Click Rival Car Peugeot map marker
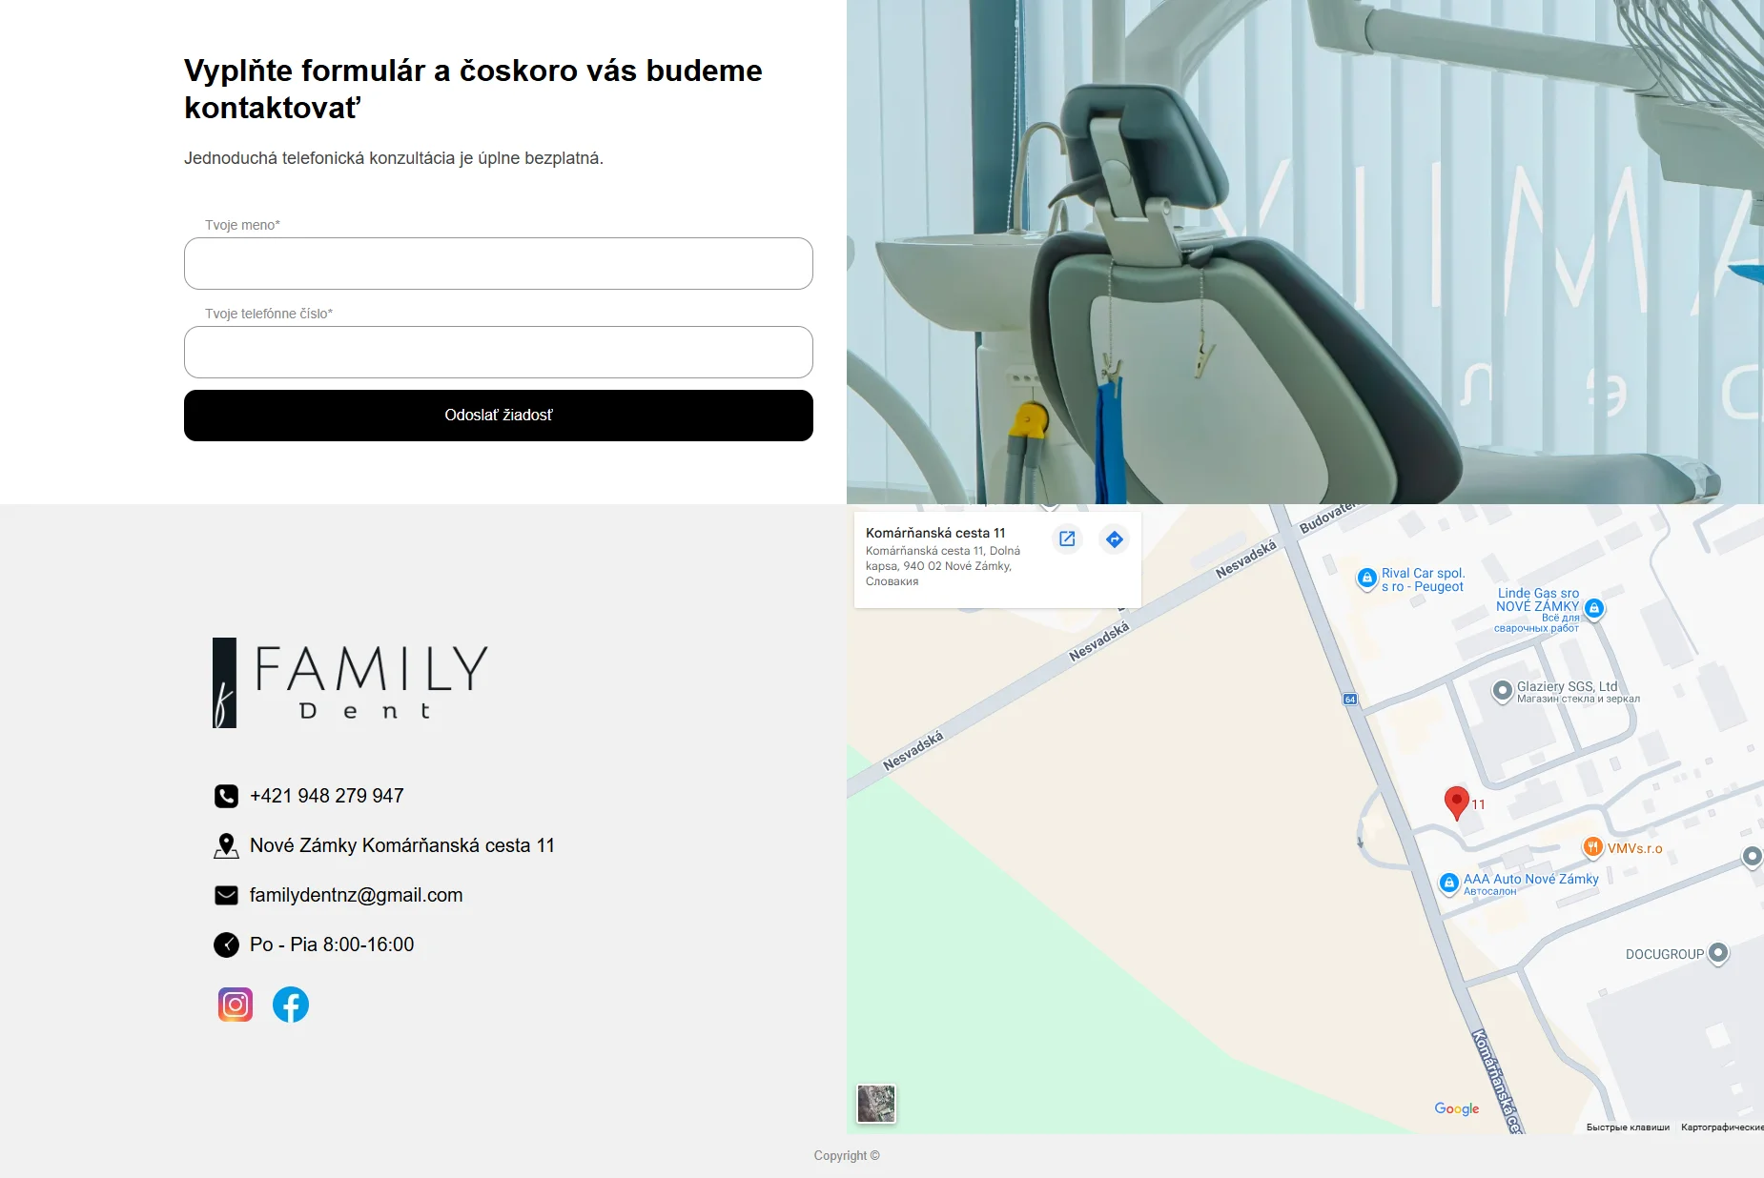 click(x=1366, y=578)
